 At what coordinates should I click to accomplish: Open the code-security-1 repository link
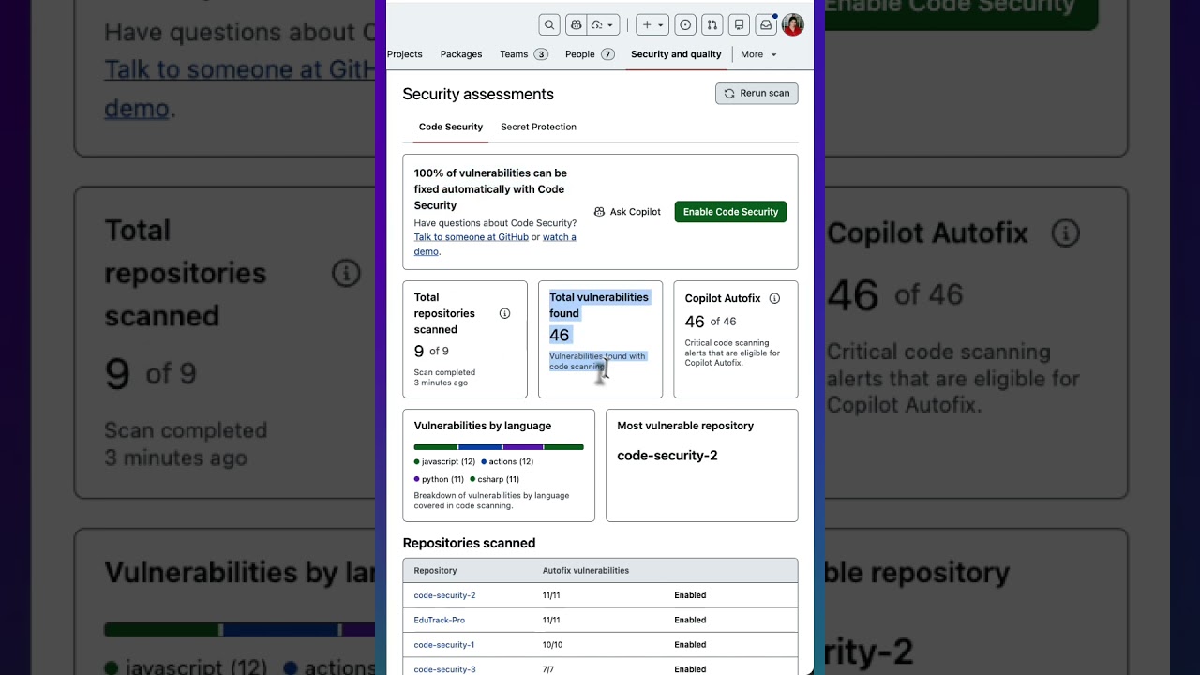tap(444, 645)
